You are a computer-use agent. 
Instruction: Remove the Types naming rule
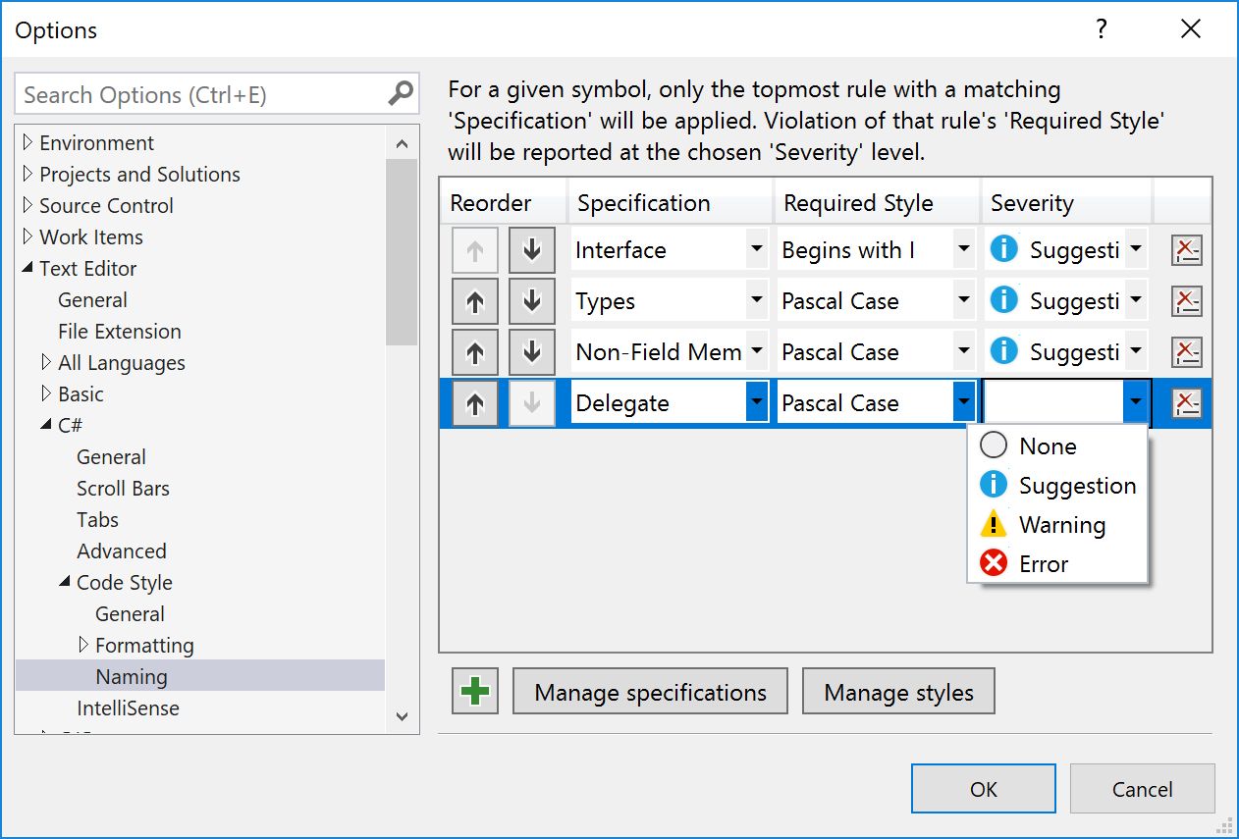coord(1186,301)
